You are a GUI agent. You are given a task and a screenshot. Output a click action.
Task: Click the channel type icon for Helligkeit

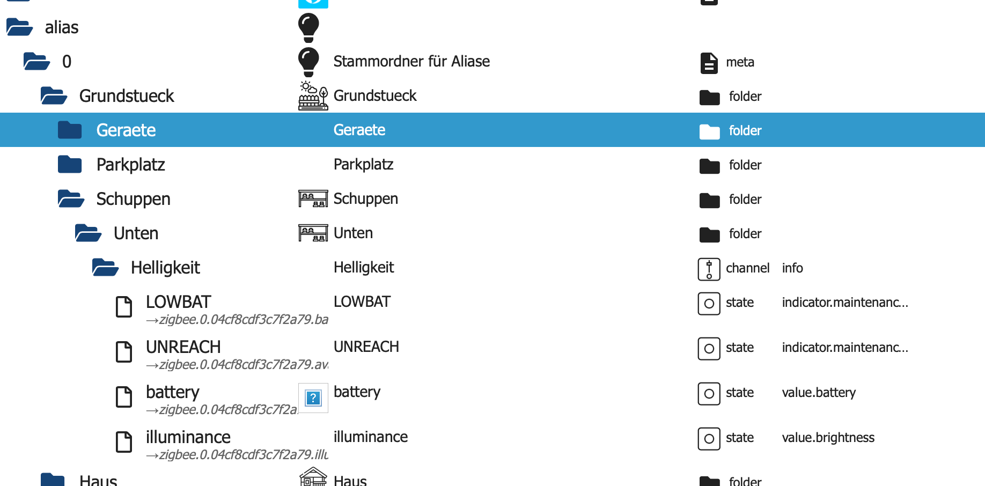tap(709, 269)
